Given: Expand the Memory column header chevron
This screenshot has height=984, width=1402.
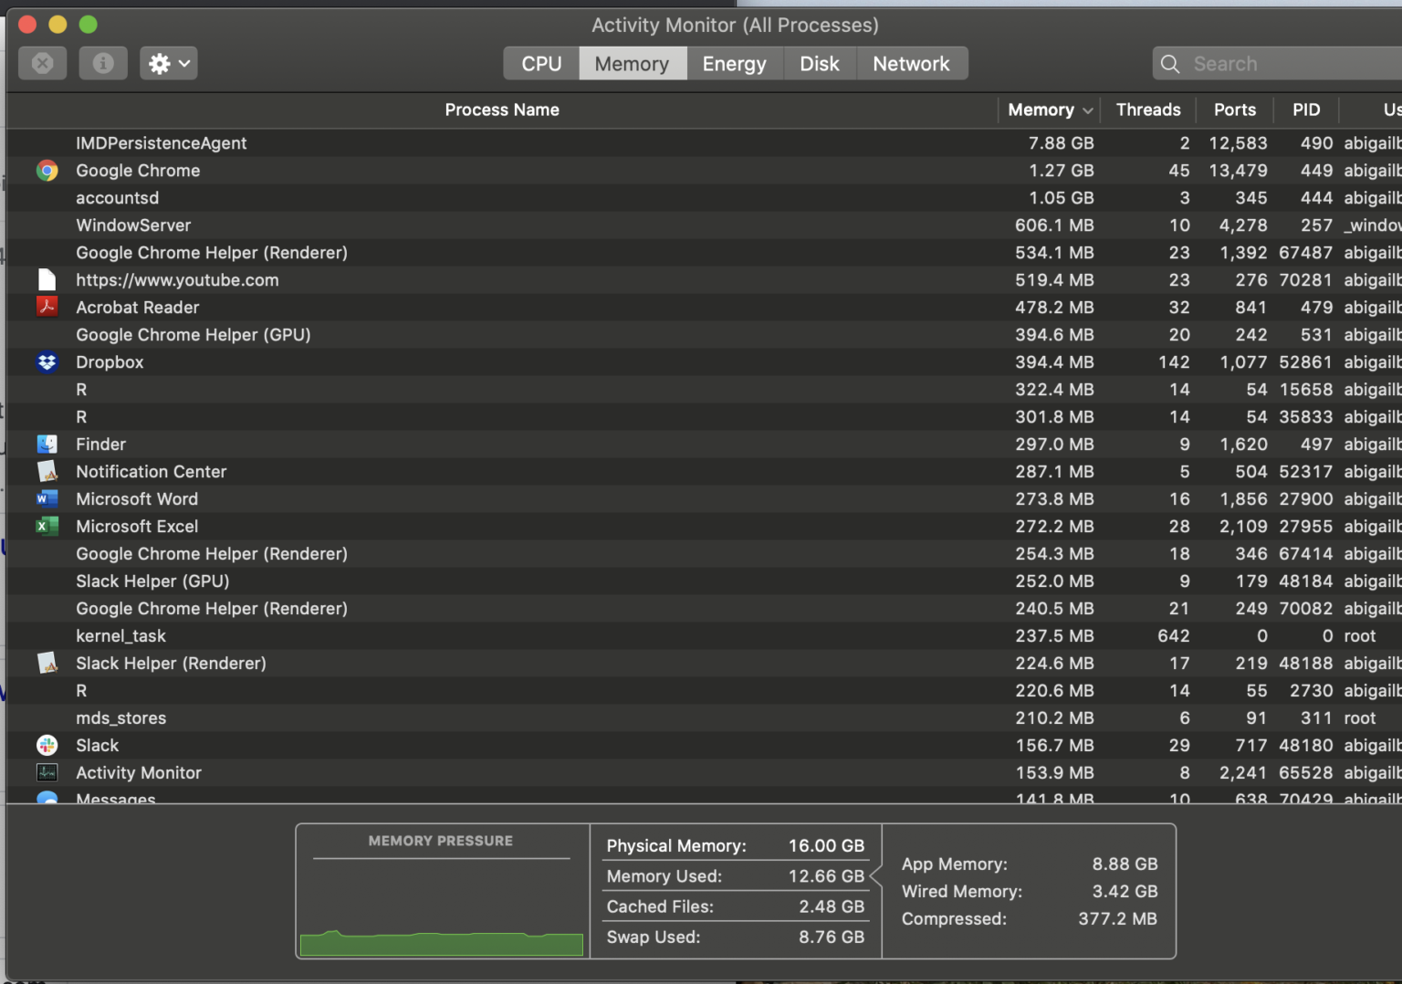Looking at the screenshot, I should [x=1087, y=110].
